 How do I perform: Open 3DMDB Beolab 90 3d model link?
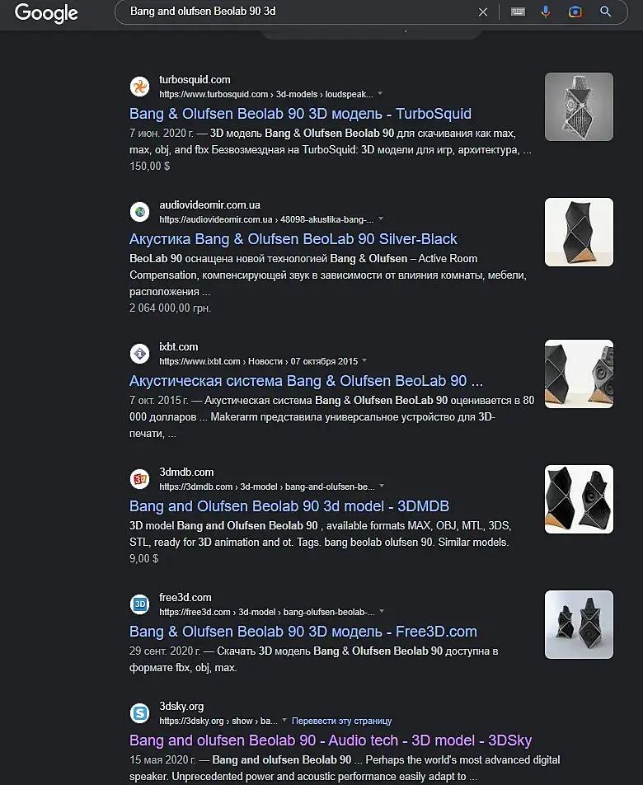289,506
